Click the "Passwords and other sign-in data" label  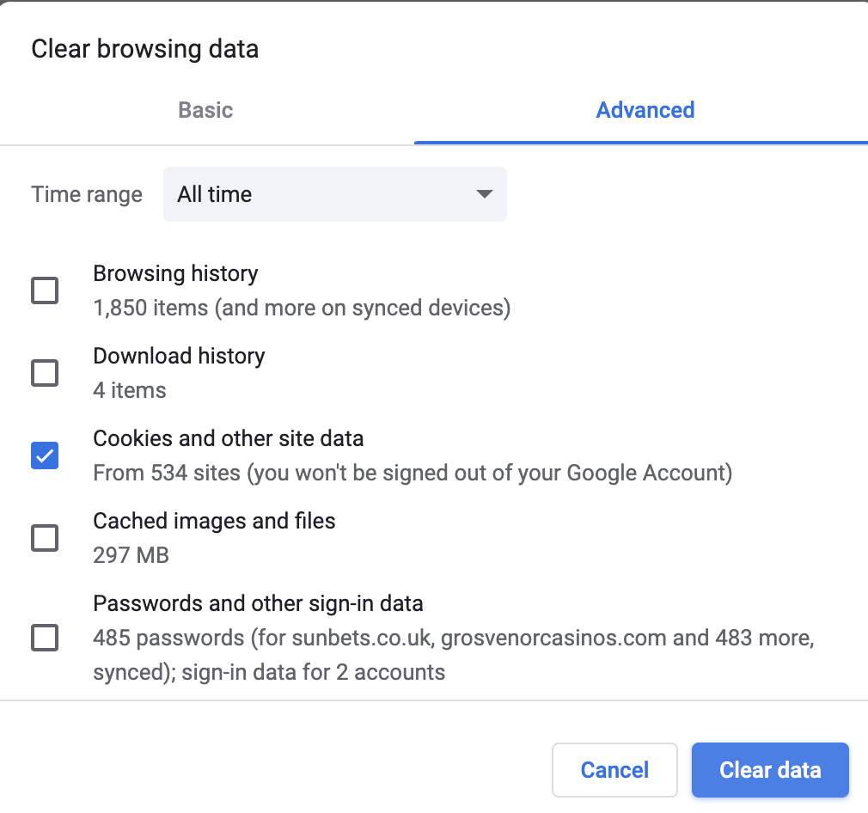pos(258,603)
